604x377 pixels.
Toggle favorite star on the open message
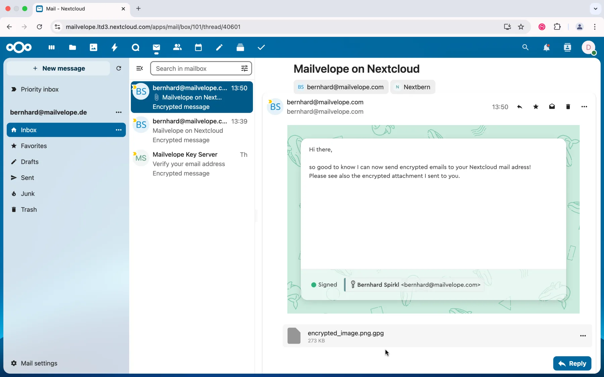[536, 107]
